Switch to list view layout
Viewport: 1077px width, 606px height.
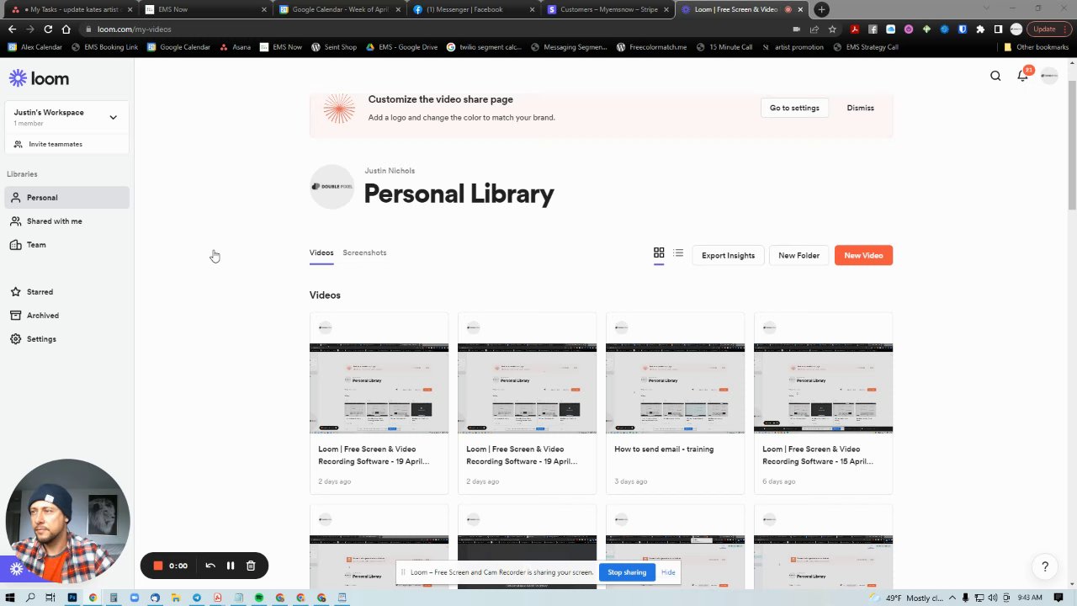(x=678, y=252)
